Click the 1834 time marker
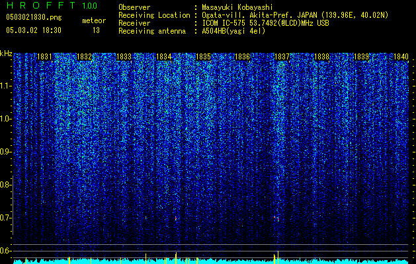Image resolution: width=416 pixels, height=264 pixels. (x=164, y=57)
